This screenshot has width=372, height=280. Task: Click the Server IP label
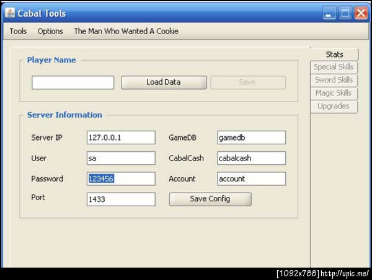[46, 138]
